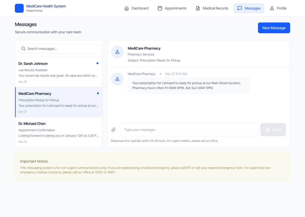This screenshot has width=305, height=217.
Task: Switch to the Messages tab
Action: point(249,8)
